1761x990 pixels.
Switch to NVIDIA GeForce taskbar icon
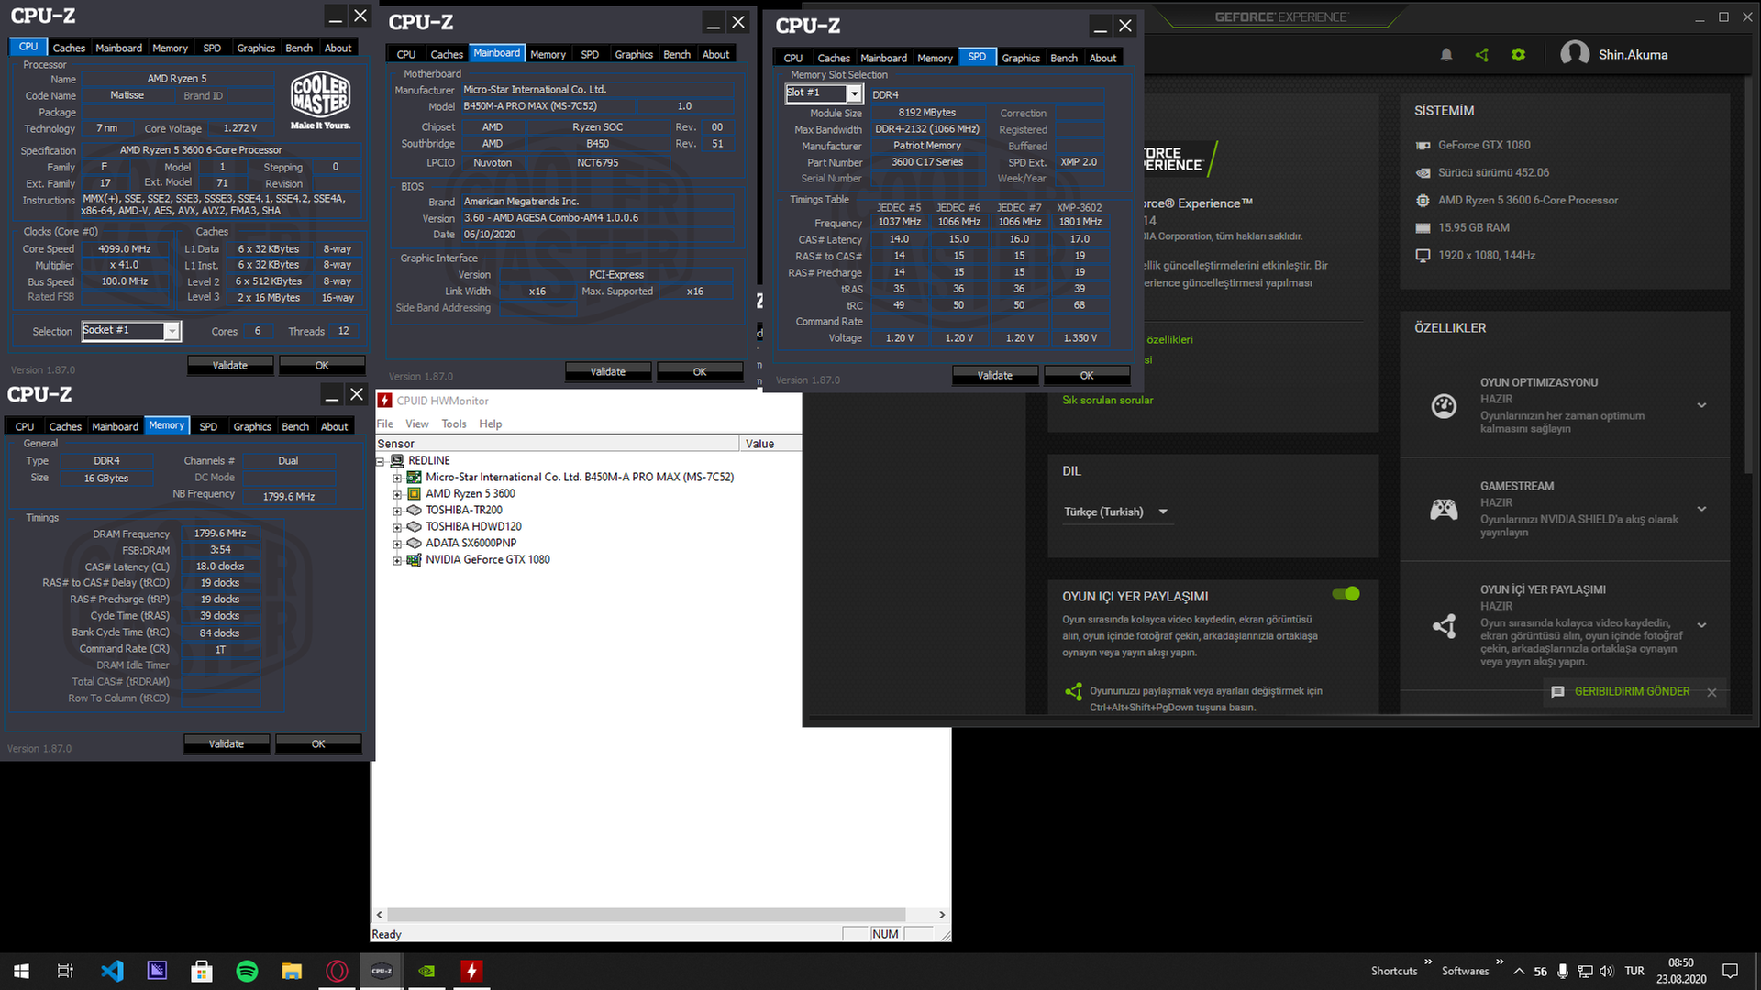coord(426,971)
